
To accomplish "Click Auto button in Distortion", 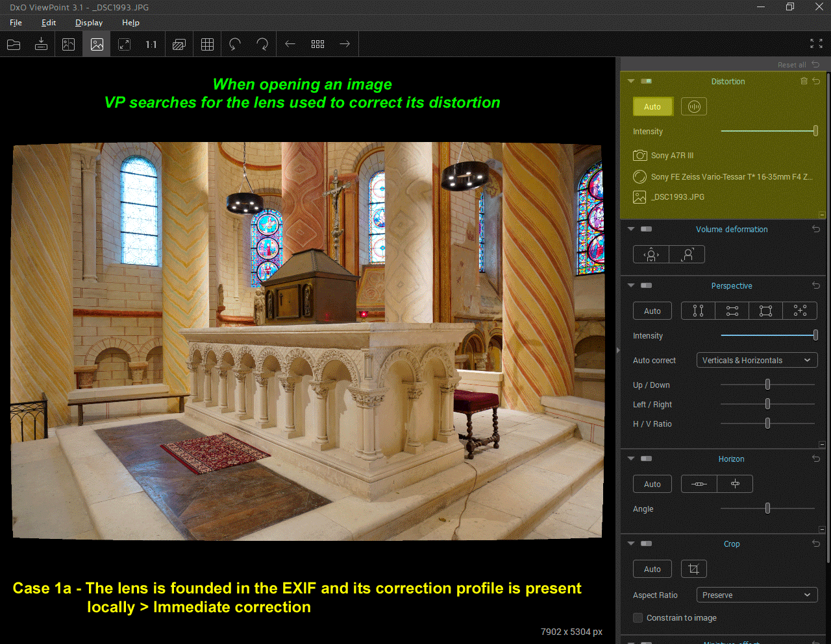I will pos(652,107).
